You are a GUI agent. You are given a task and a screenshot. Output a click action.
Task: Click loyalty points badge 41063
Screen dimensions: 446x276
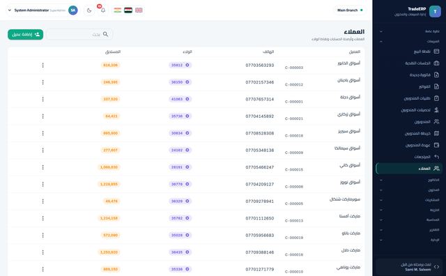[x=180, y=99]
